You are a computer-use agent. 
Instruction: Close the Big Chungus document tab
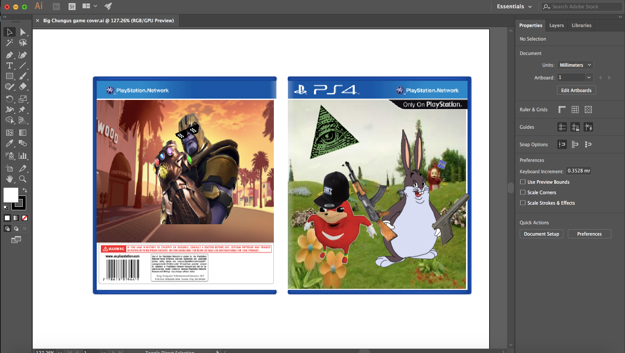pos(38,21)
